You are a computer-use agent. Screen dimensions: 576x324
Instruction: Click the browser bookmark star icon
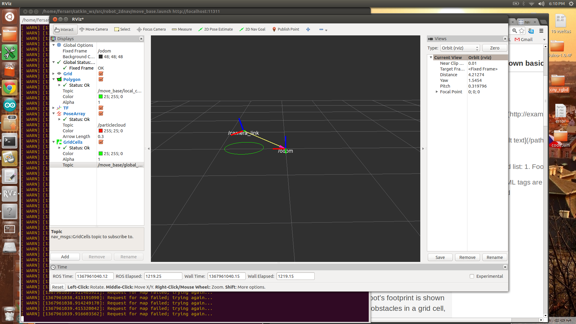[522, 31]
